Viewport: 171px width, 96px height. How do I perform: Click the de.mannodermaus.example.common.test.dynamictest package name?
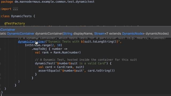(x=55, y=2)
